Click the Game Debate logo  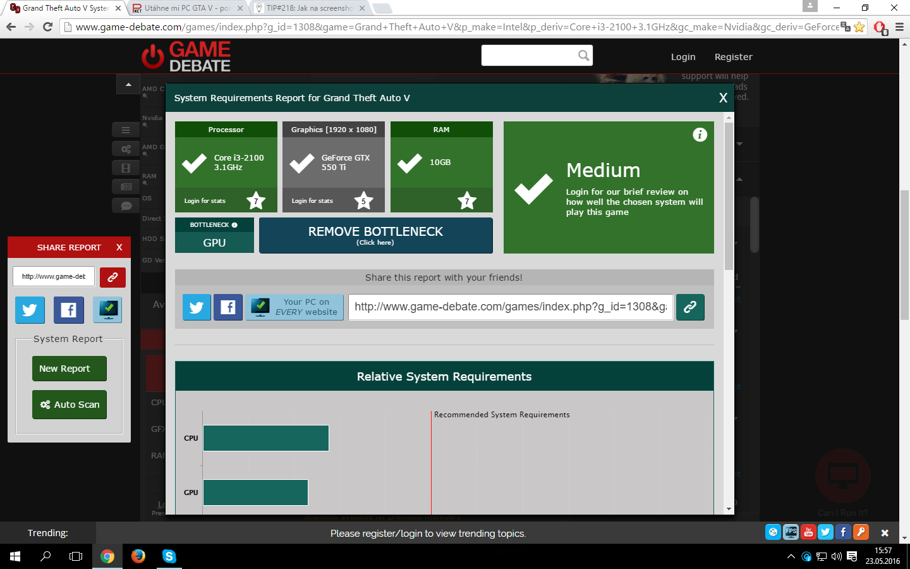tap(186, 56)
